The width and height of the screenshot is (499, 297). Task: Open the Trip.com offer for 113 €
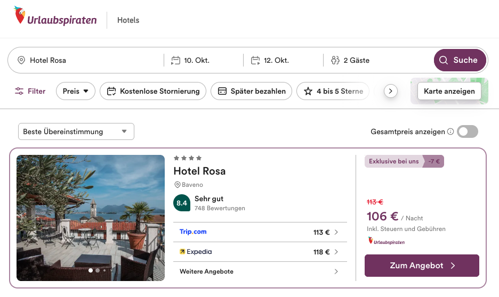tap(260, 232)
